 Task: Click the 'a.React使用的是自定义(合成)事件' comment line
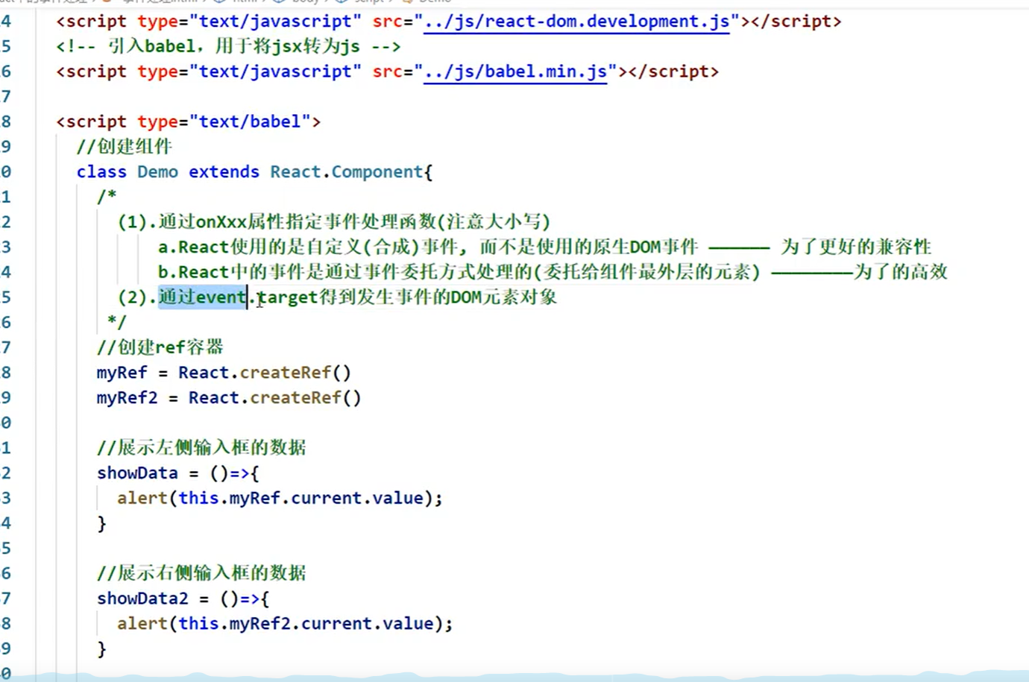click(x=428, y=247)
